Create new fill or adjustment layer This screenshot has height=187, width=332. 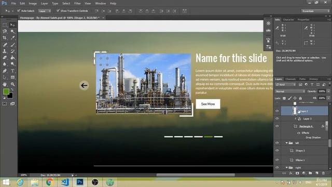point(304,173)
